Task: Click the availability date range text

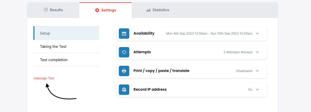Action: tap(209, 34)
